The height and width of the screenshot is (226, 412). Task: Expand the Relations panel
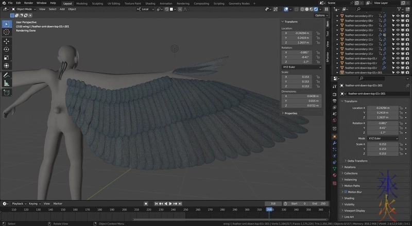350,167
